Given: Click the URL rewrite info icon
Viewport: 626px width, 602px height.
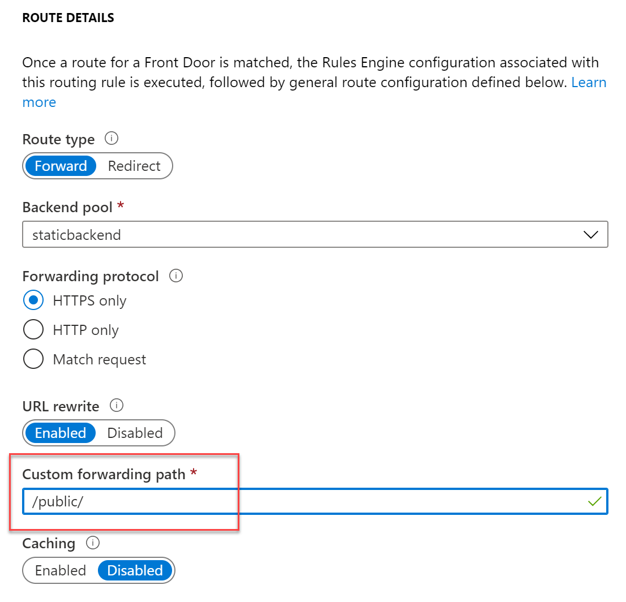Looking at the screenshot, I should (x=117, y=406).
